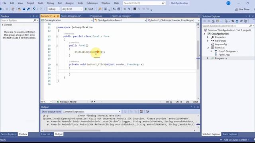Image resolution: width=255 pixels, height=143 pixels.
Task: Toggle Word Wrap icon in Output panel
Action: (x=147, y=112)
